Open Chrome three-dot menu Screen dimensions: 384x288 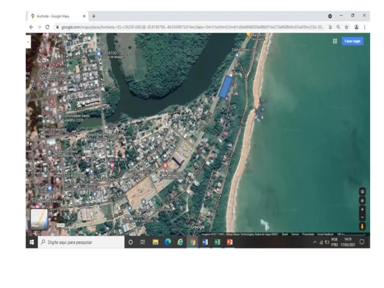click(365, 27)
